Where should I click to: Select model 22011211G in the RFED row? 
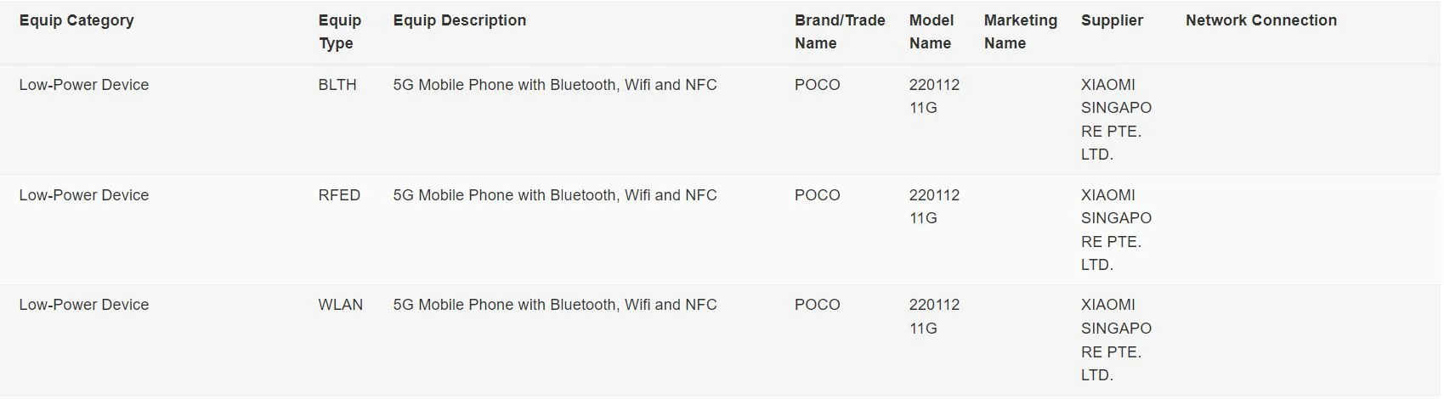click(933, 206)
